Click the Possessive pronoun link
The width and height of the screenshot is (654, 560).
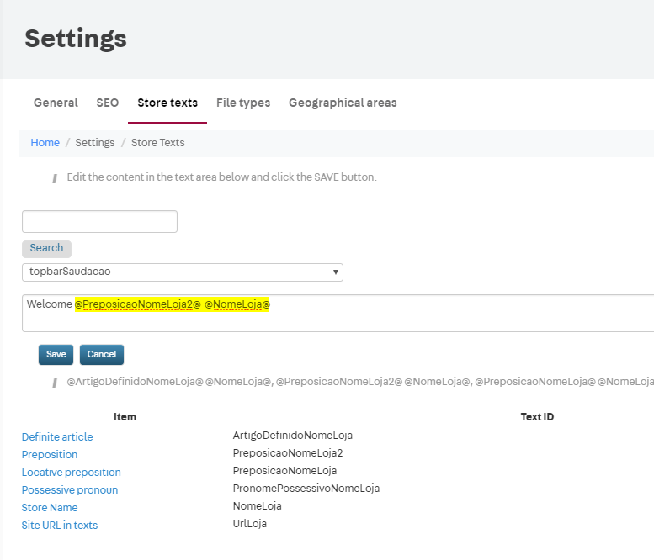click(x=70, y=490)
